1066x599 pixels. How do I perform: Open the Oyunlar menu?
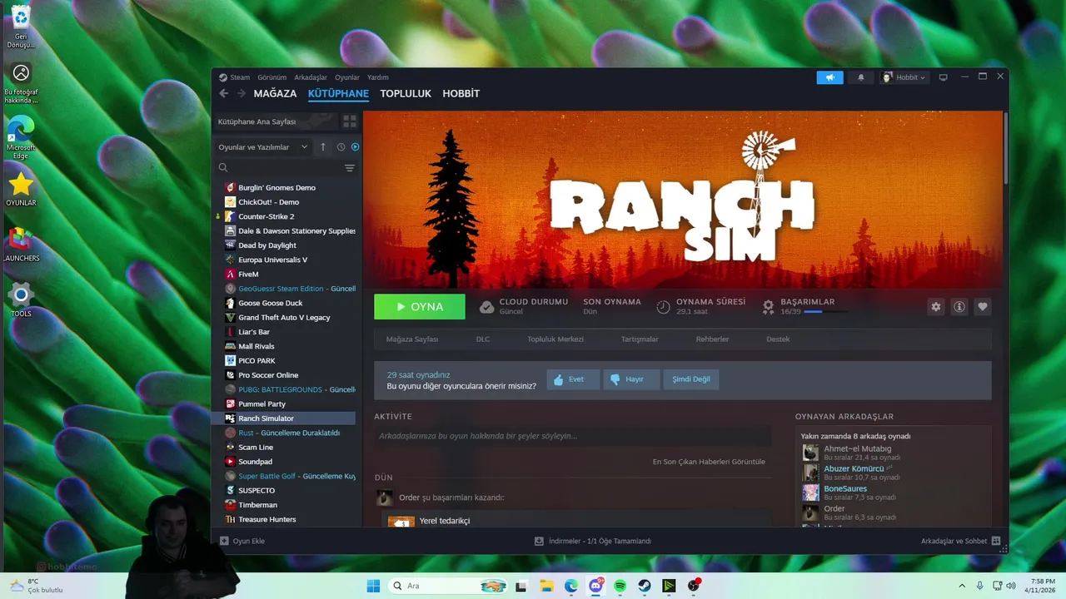point(347,77)
